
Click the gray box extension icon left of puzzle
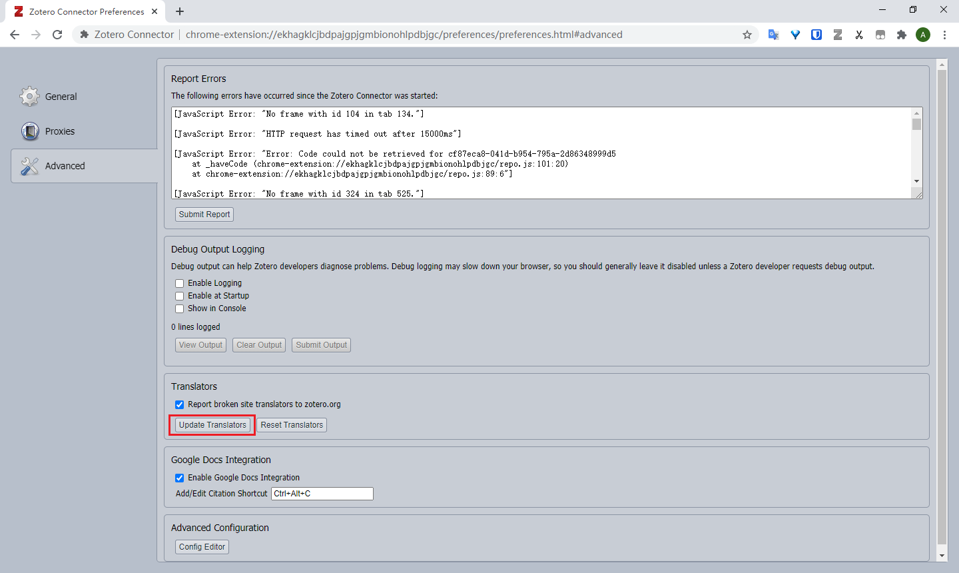tap(880, 35)
